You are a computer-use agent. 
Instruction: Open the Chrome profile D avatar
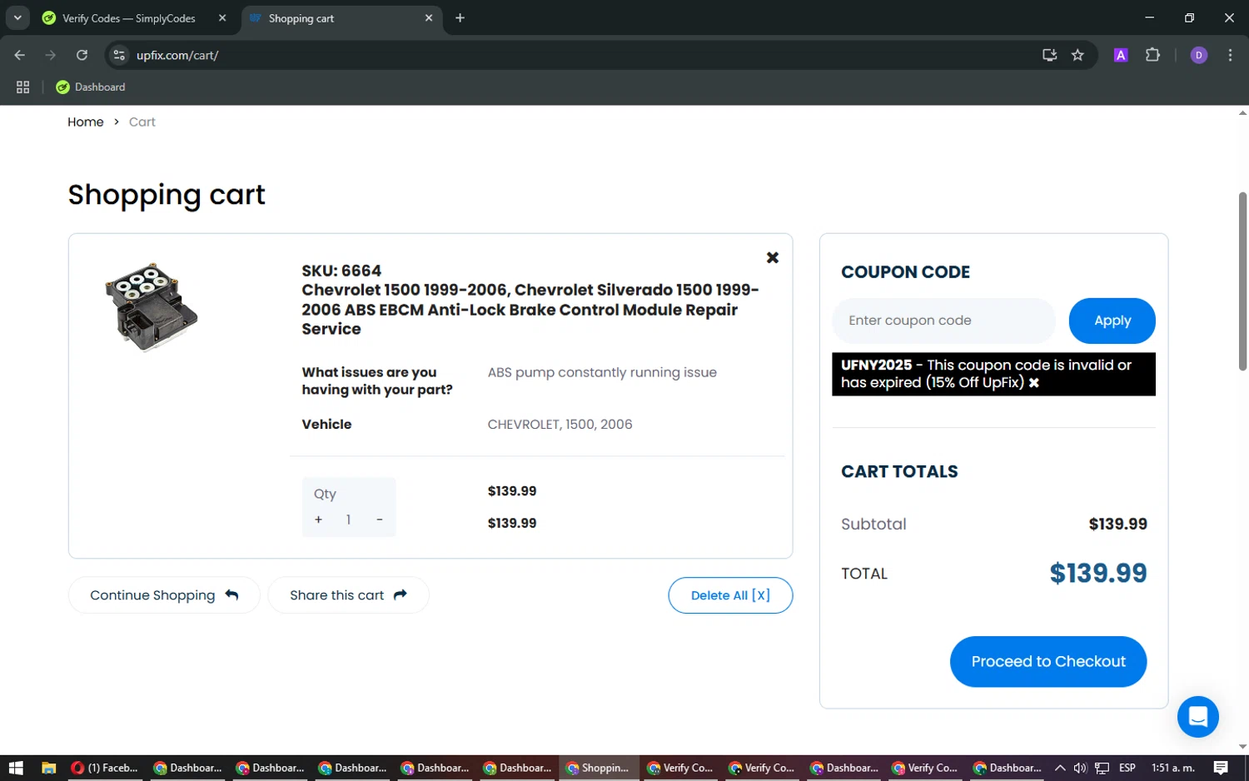1199,55
